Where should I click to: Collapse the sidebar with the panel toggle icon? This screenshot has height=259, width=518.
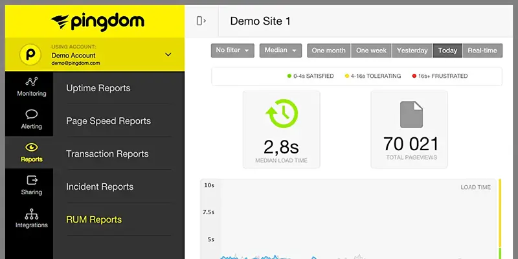pos(201,21)
